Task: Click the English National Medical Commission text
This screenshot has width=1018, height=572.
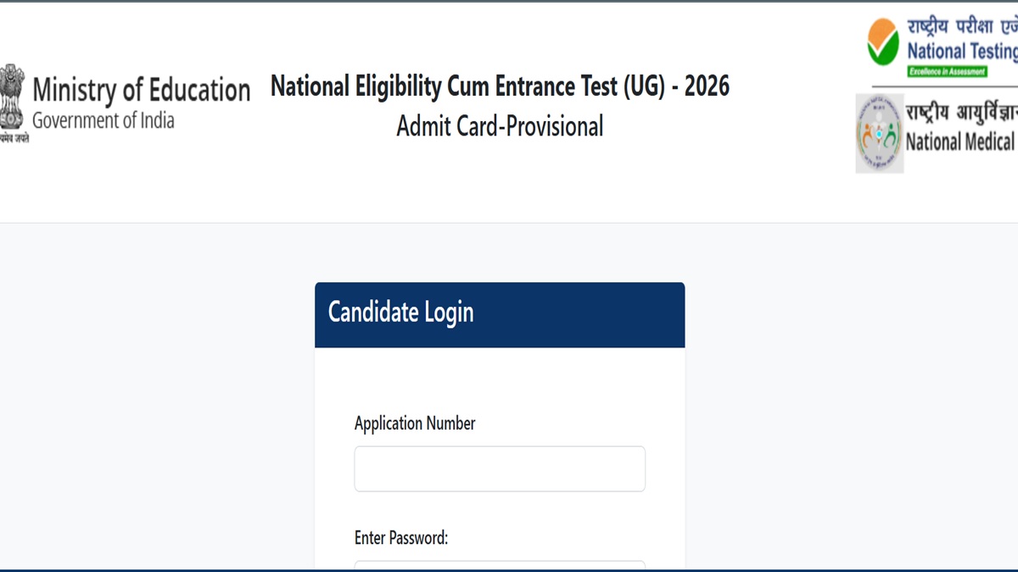Action: [959, 142]
